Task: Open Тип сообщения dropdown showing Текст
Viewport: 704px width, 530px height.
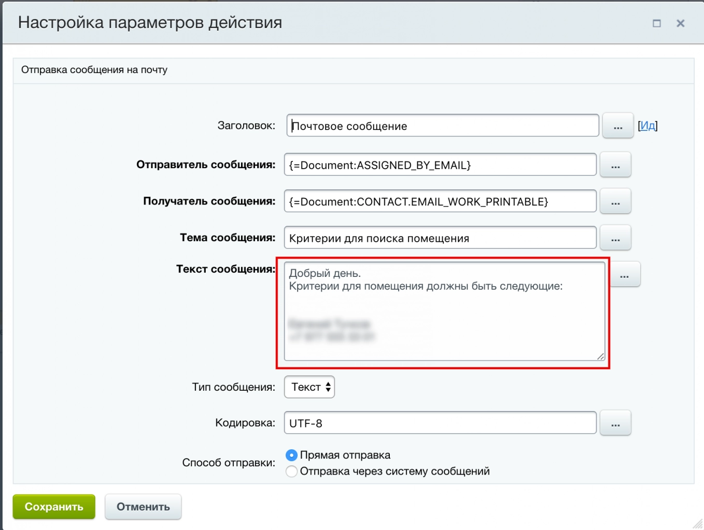Action: [x=309, y=387]
